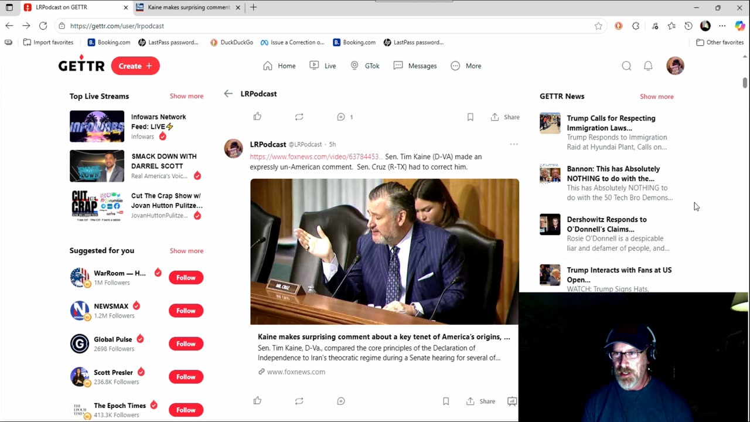Share the upper post

click(x=505, y=117)
